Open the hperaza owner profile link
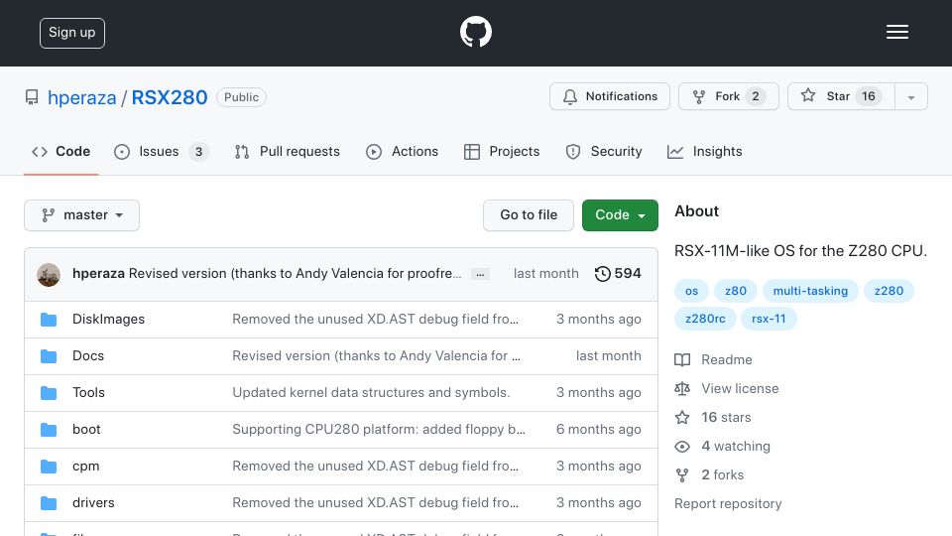This screenshot has width=952, height=536. 82,97
